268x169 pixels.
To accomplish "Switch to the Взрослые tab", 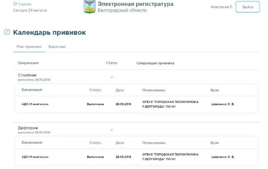I will tap(57, 47).
